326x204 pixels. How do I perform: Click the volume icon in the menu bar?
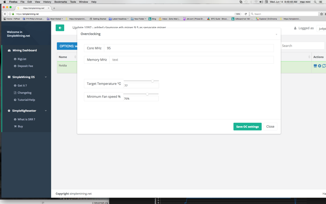[x=261, y=2]
